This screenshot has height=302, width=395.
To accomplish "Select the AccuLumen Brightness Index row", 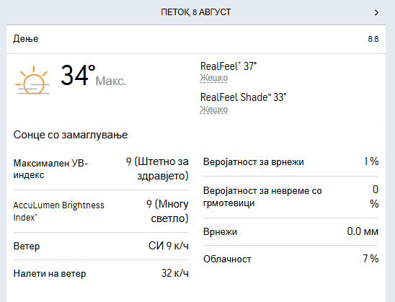I will click(x=101, y=211).
